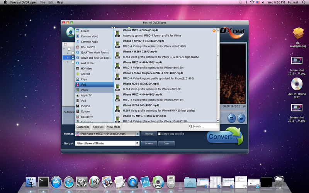
Task: Choose the Final Cut Pro clapperboard icon
Action: [78, 47]
